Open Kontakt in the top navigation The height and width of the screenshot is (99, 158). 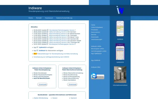(x=39, y=18)
